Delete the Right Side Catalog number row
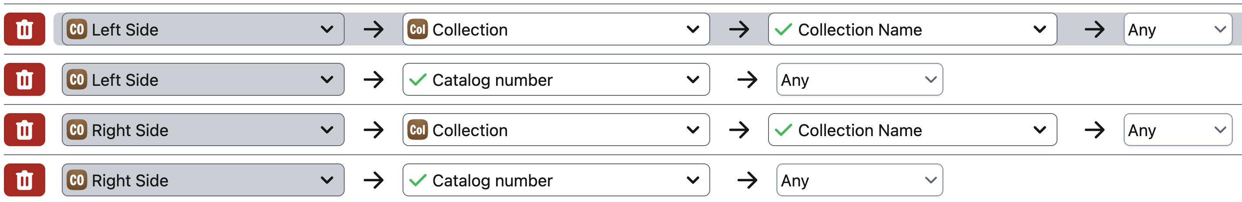 coord(25,180)
